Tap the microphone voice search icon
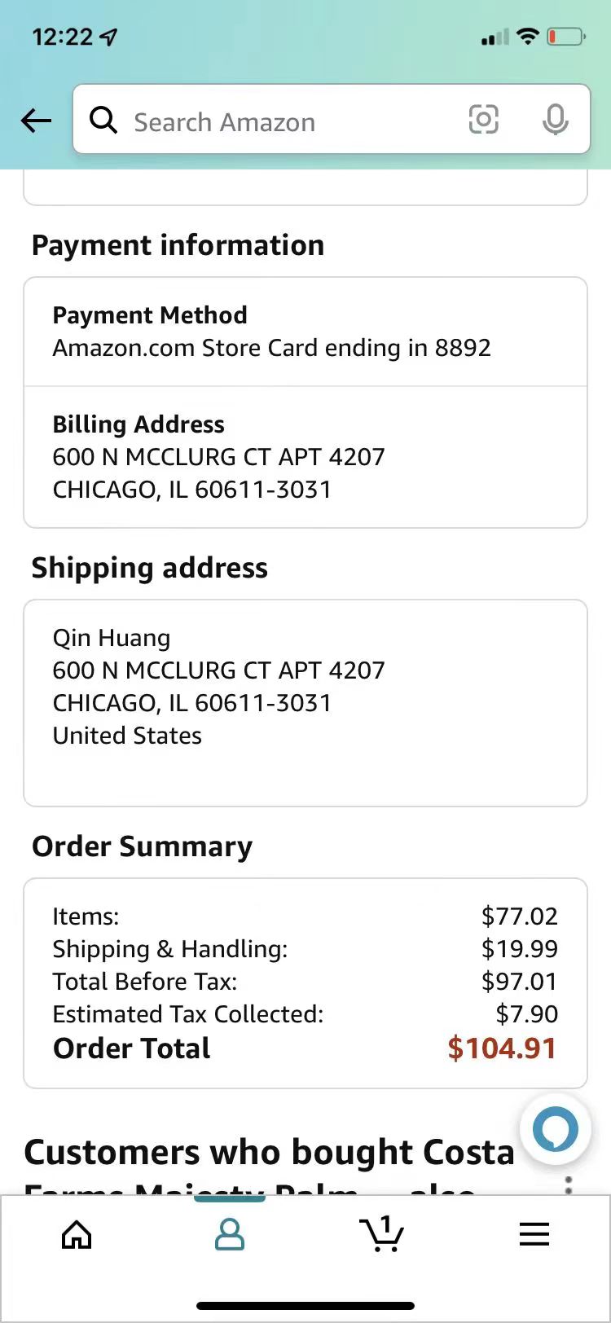611x1323 pixels. [556, 120]
